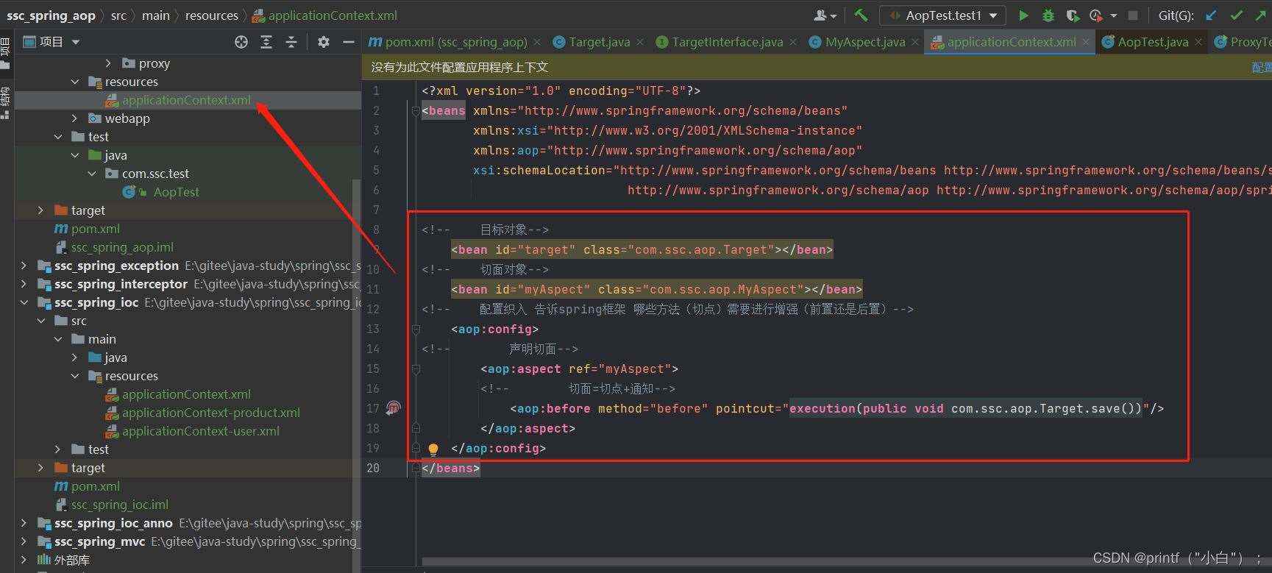The width and height of the screenshot is (1272, 573).
Task: Open the AopTest.test1 run configuration dropdown
Action: tap(943, 15)
